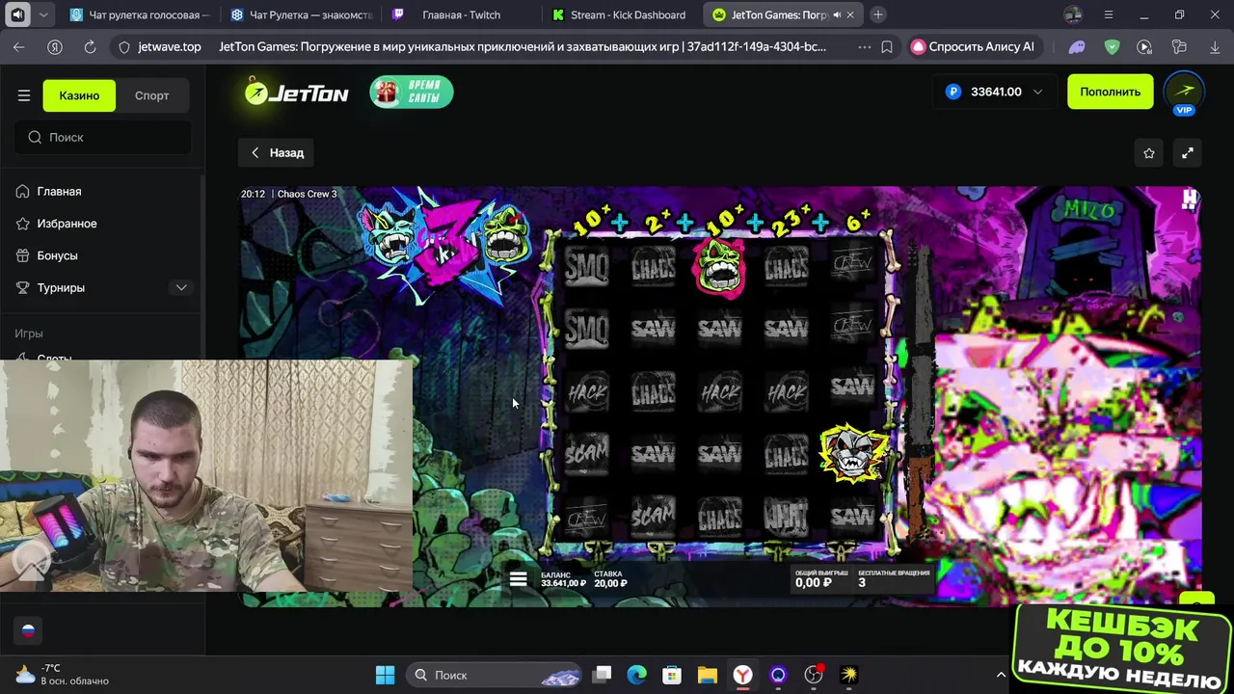The image size is (1234, 694).
Task: Expand the tab groups dropdown arrow
Action: [x=43, y=14]
